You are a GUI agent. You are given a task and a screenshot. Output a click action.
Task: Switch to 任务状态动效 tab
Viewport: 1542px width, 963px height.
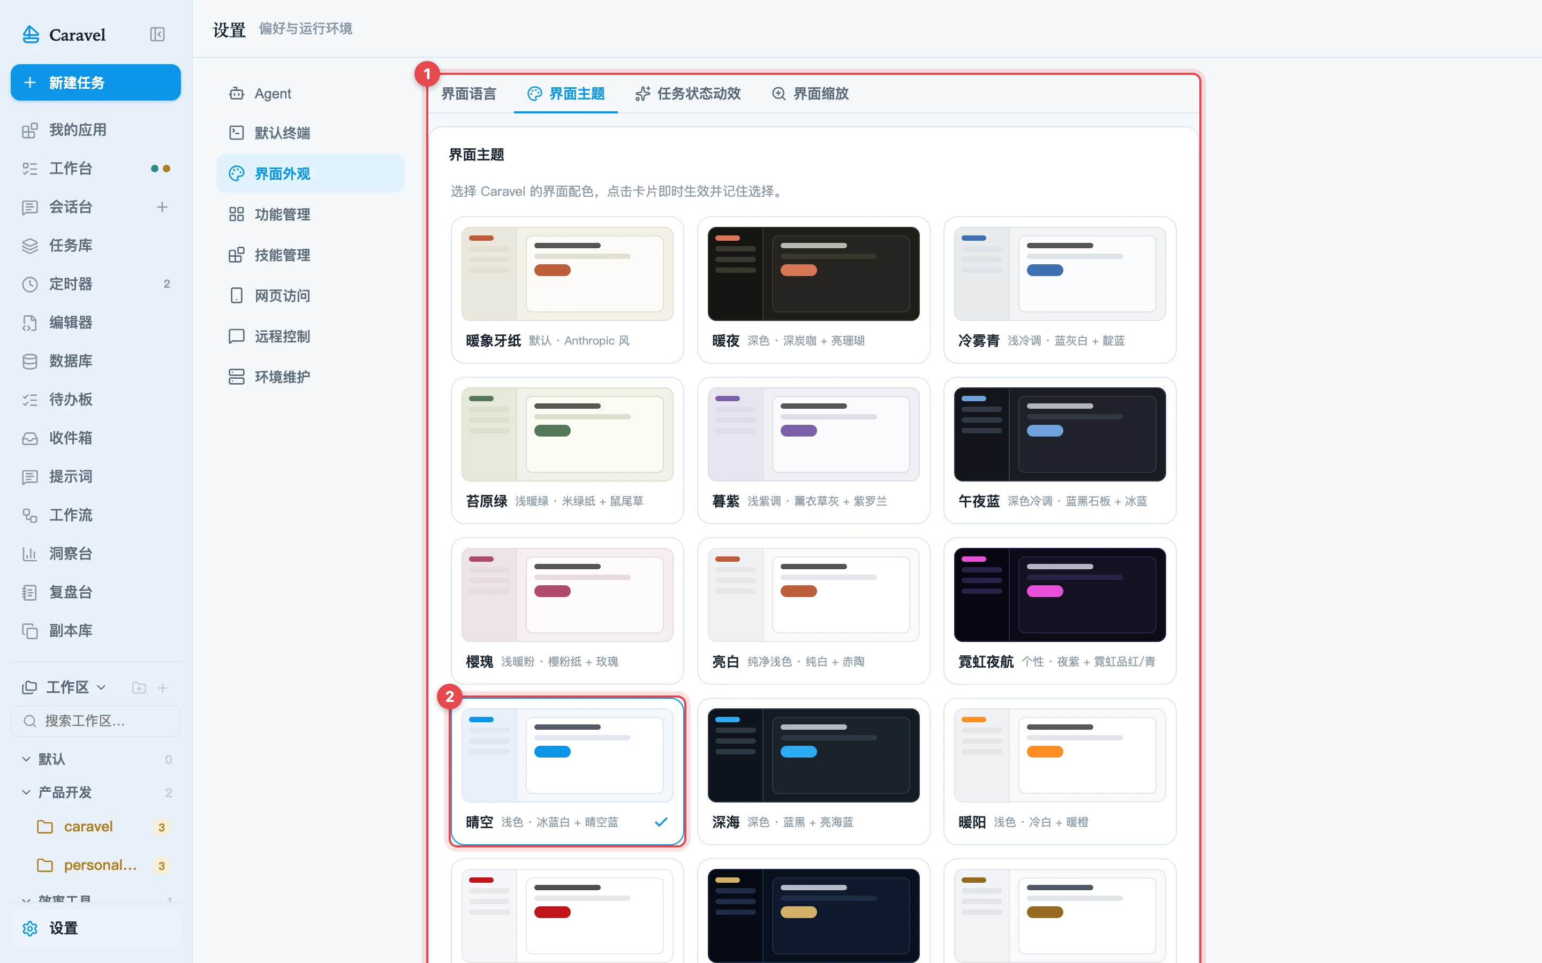point(688,94)
